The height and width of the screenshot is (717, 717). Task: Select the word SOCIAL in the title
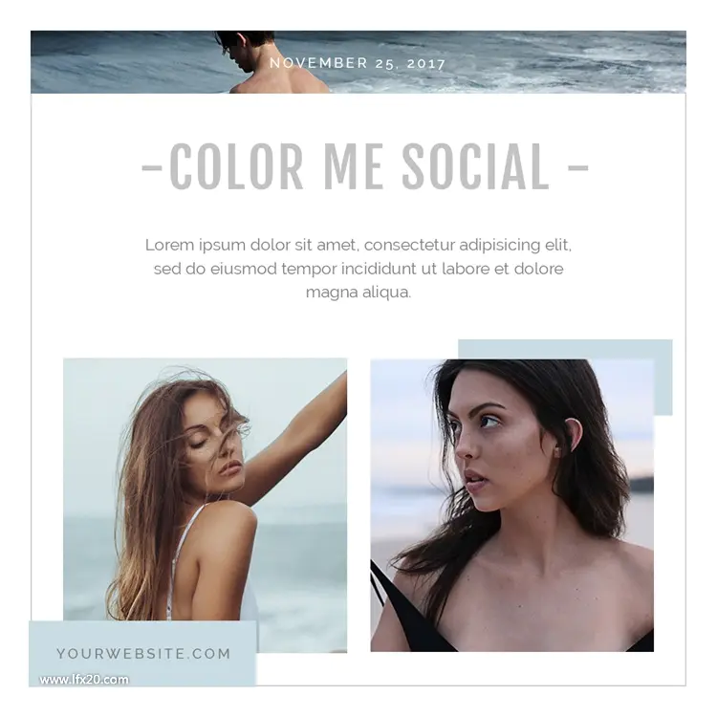coord(475,166)
